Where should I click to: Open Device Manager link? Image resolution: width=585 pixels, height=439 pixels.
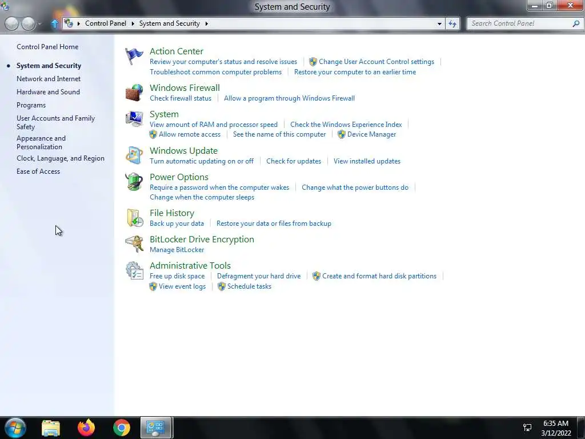pos(371,134)
